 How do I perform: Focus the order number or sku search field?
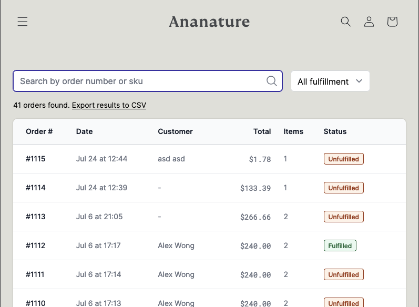[139, 81]
